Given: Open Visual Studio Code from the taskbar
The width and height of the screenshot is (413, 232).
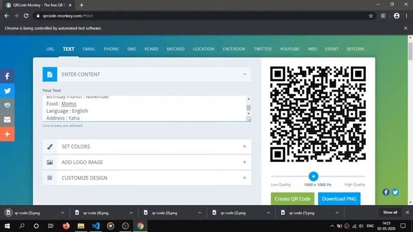Looking at the screenshot, I should (96, 226).
